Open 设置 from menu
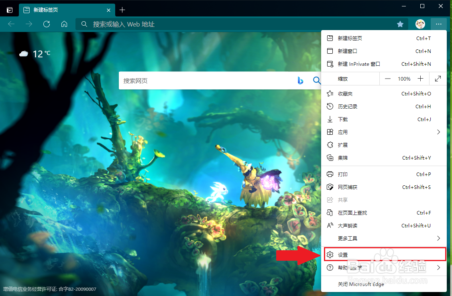The width and height of the screenshot is (452, 296). click(385, 255)
